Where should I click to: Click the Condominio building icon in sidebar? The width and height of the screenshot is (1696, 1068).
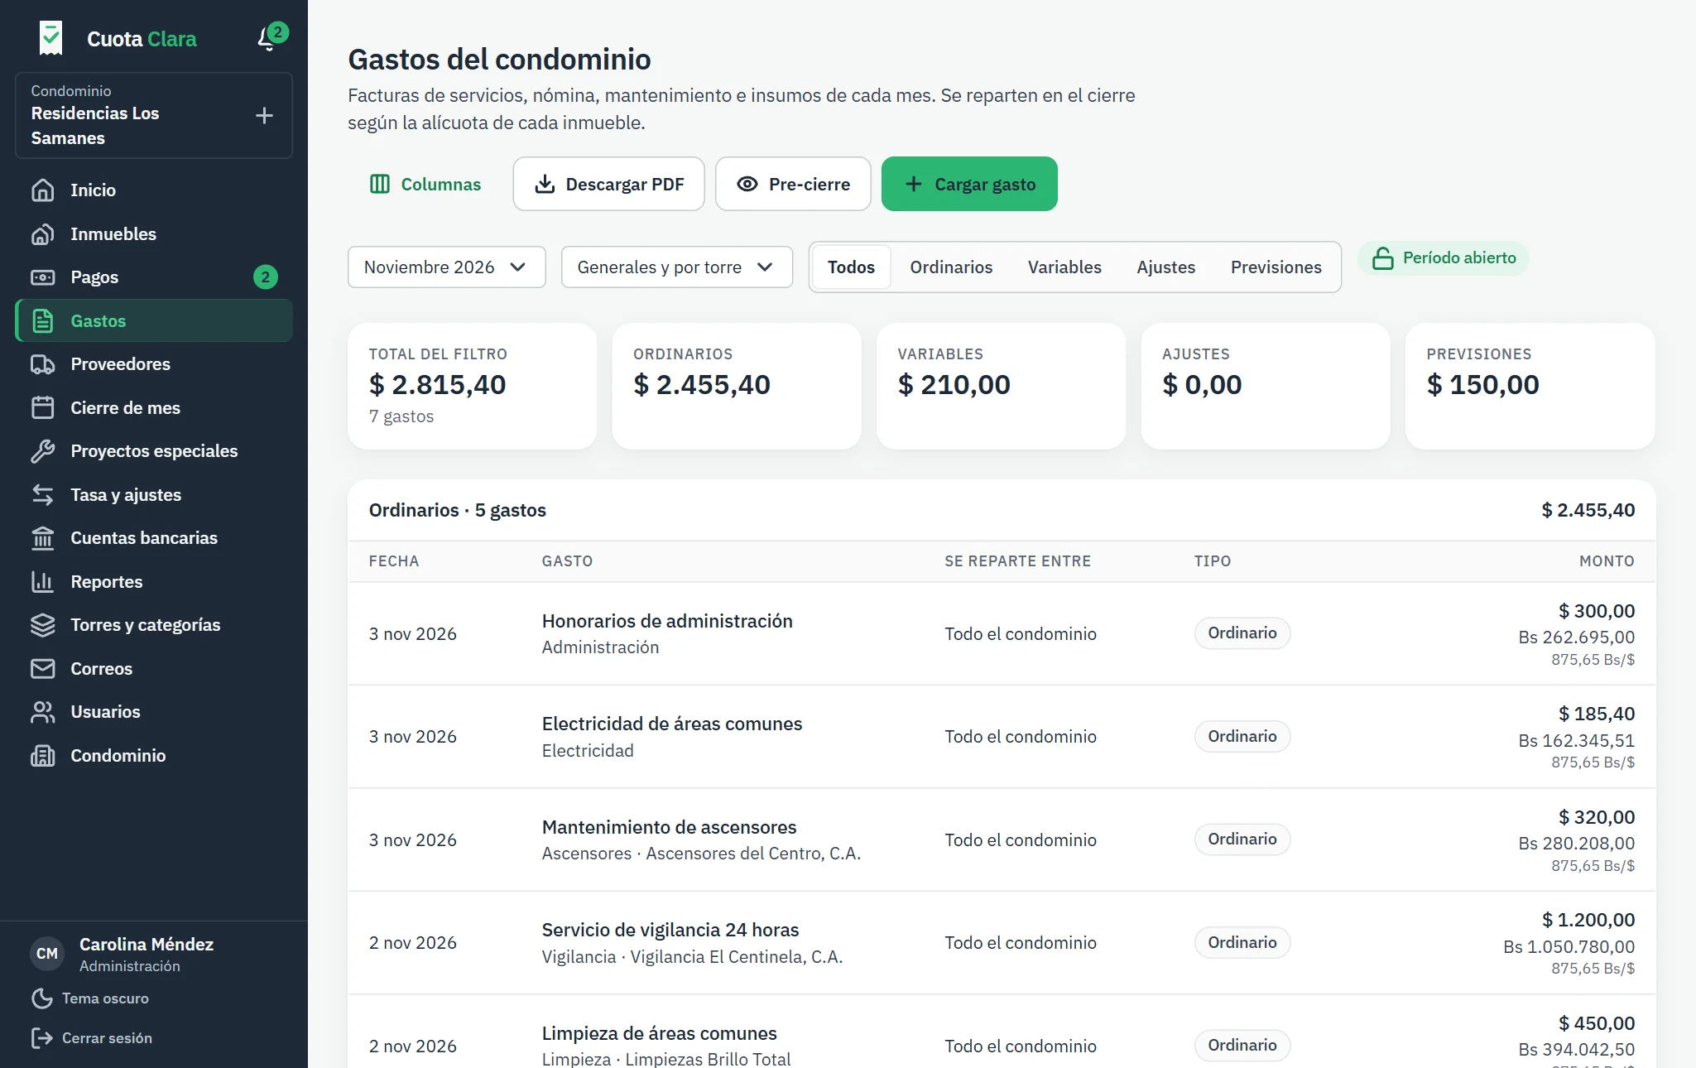click(x=42, y=756)
